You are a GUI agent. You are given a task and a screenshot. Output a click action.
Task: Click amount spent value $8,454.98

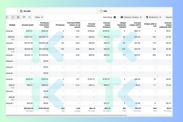29,49
